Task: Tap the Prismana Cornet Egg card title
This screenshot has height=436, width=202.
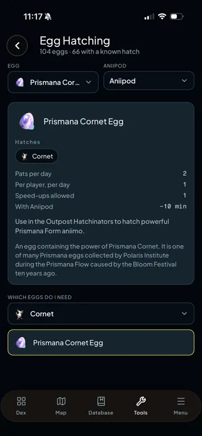Action: 84,122
